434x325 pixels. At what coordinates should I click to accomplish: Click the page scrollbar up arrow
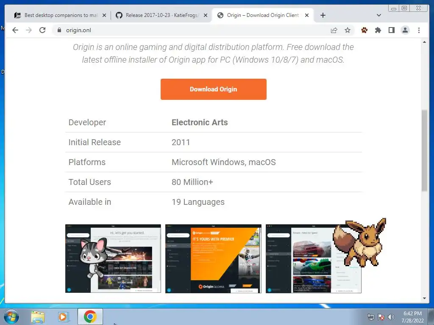(x=424, y=42)
